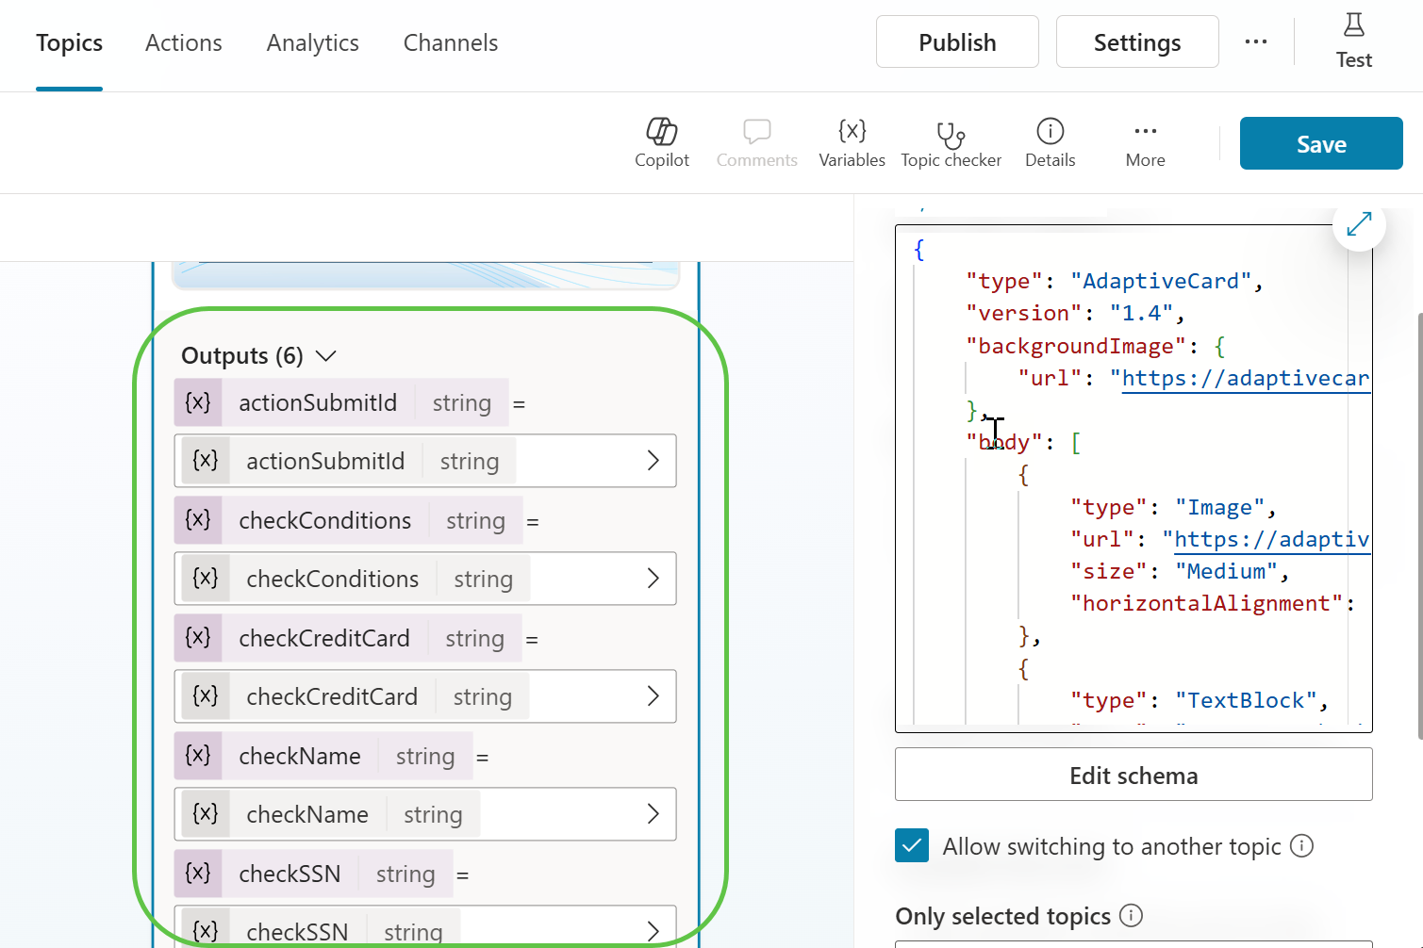
Task: Click the Publish button
Action: coord(957,42)
